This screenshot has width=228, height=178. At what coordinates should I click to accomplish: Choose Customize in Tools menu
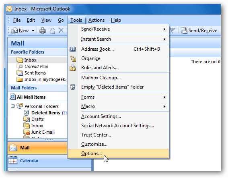[118, 144]
